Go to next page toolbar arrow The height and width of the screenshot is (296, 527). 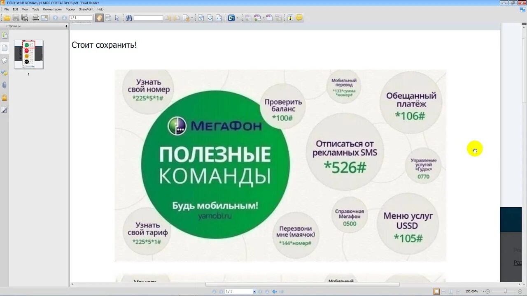coord(64,18)
